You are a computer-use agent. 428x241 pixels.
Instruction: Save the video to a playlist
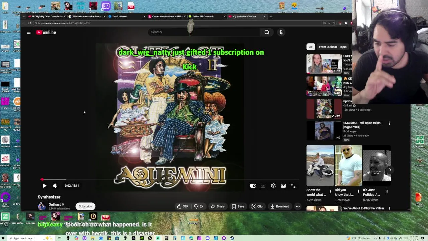click(x=238, y=206)
